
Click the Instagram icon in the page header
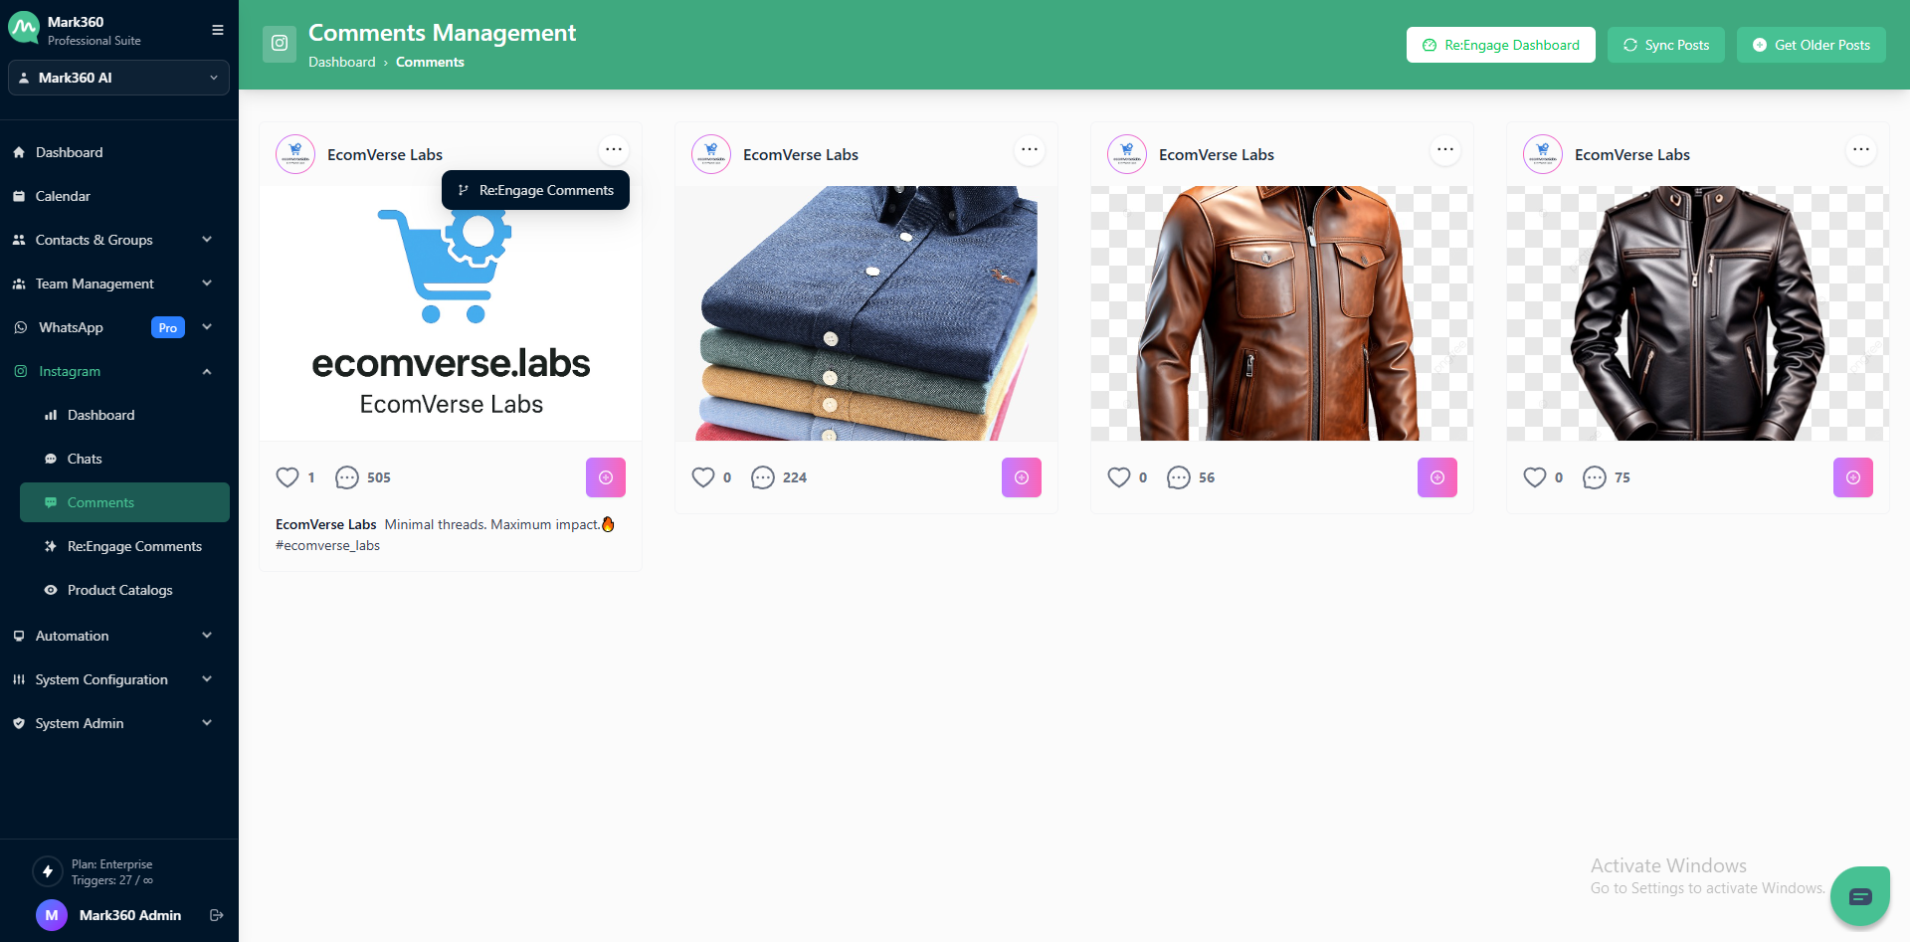pyautogui.click(x=280, y=44)
